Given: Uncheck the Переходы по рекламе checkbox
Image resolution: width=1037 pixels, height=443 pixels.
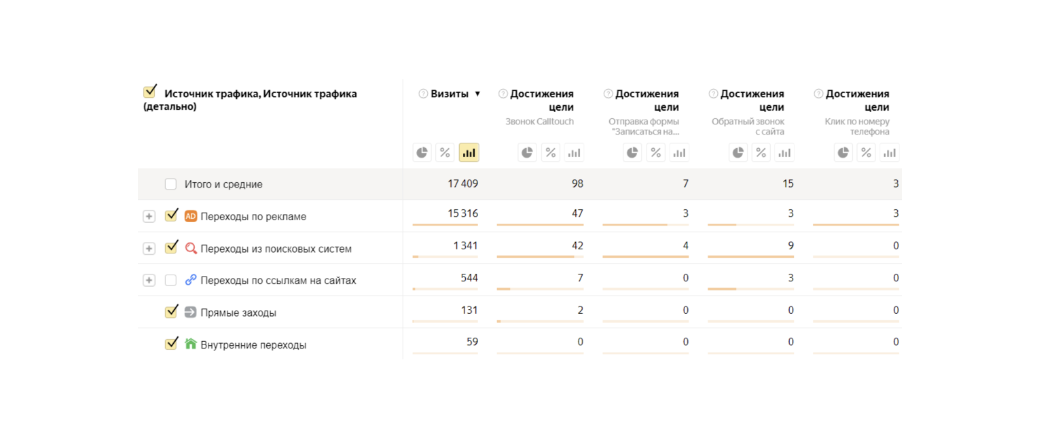Looking at the screenshot, I should [171, 215].
